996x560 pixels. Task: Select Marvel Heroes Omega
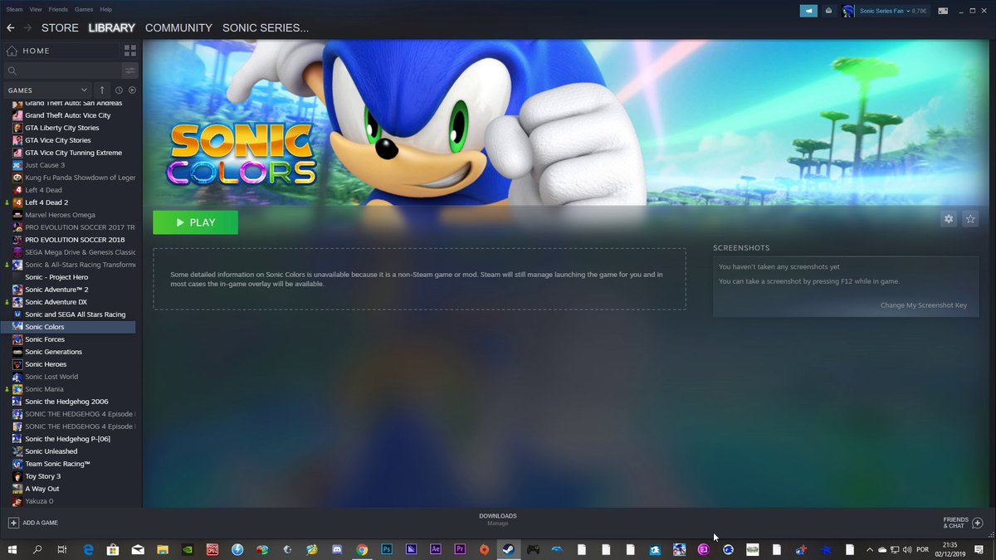[60, 215]
